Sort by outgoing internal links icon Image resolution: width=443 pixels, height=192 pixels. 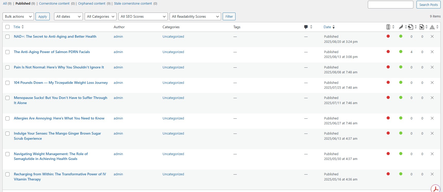(x=411, y=27)
